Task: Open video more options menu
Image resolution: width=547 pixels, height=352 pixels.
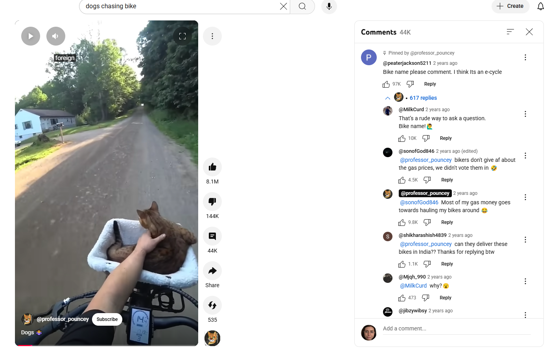Action: click(x=212, y=36)
